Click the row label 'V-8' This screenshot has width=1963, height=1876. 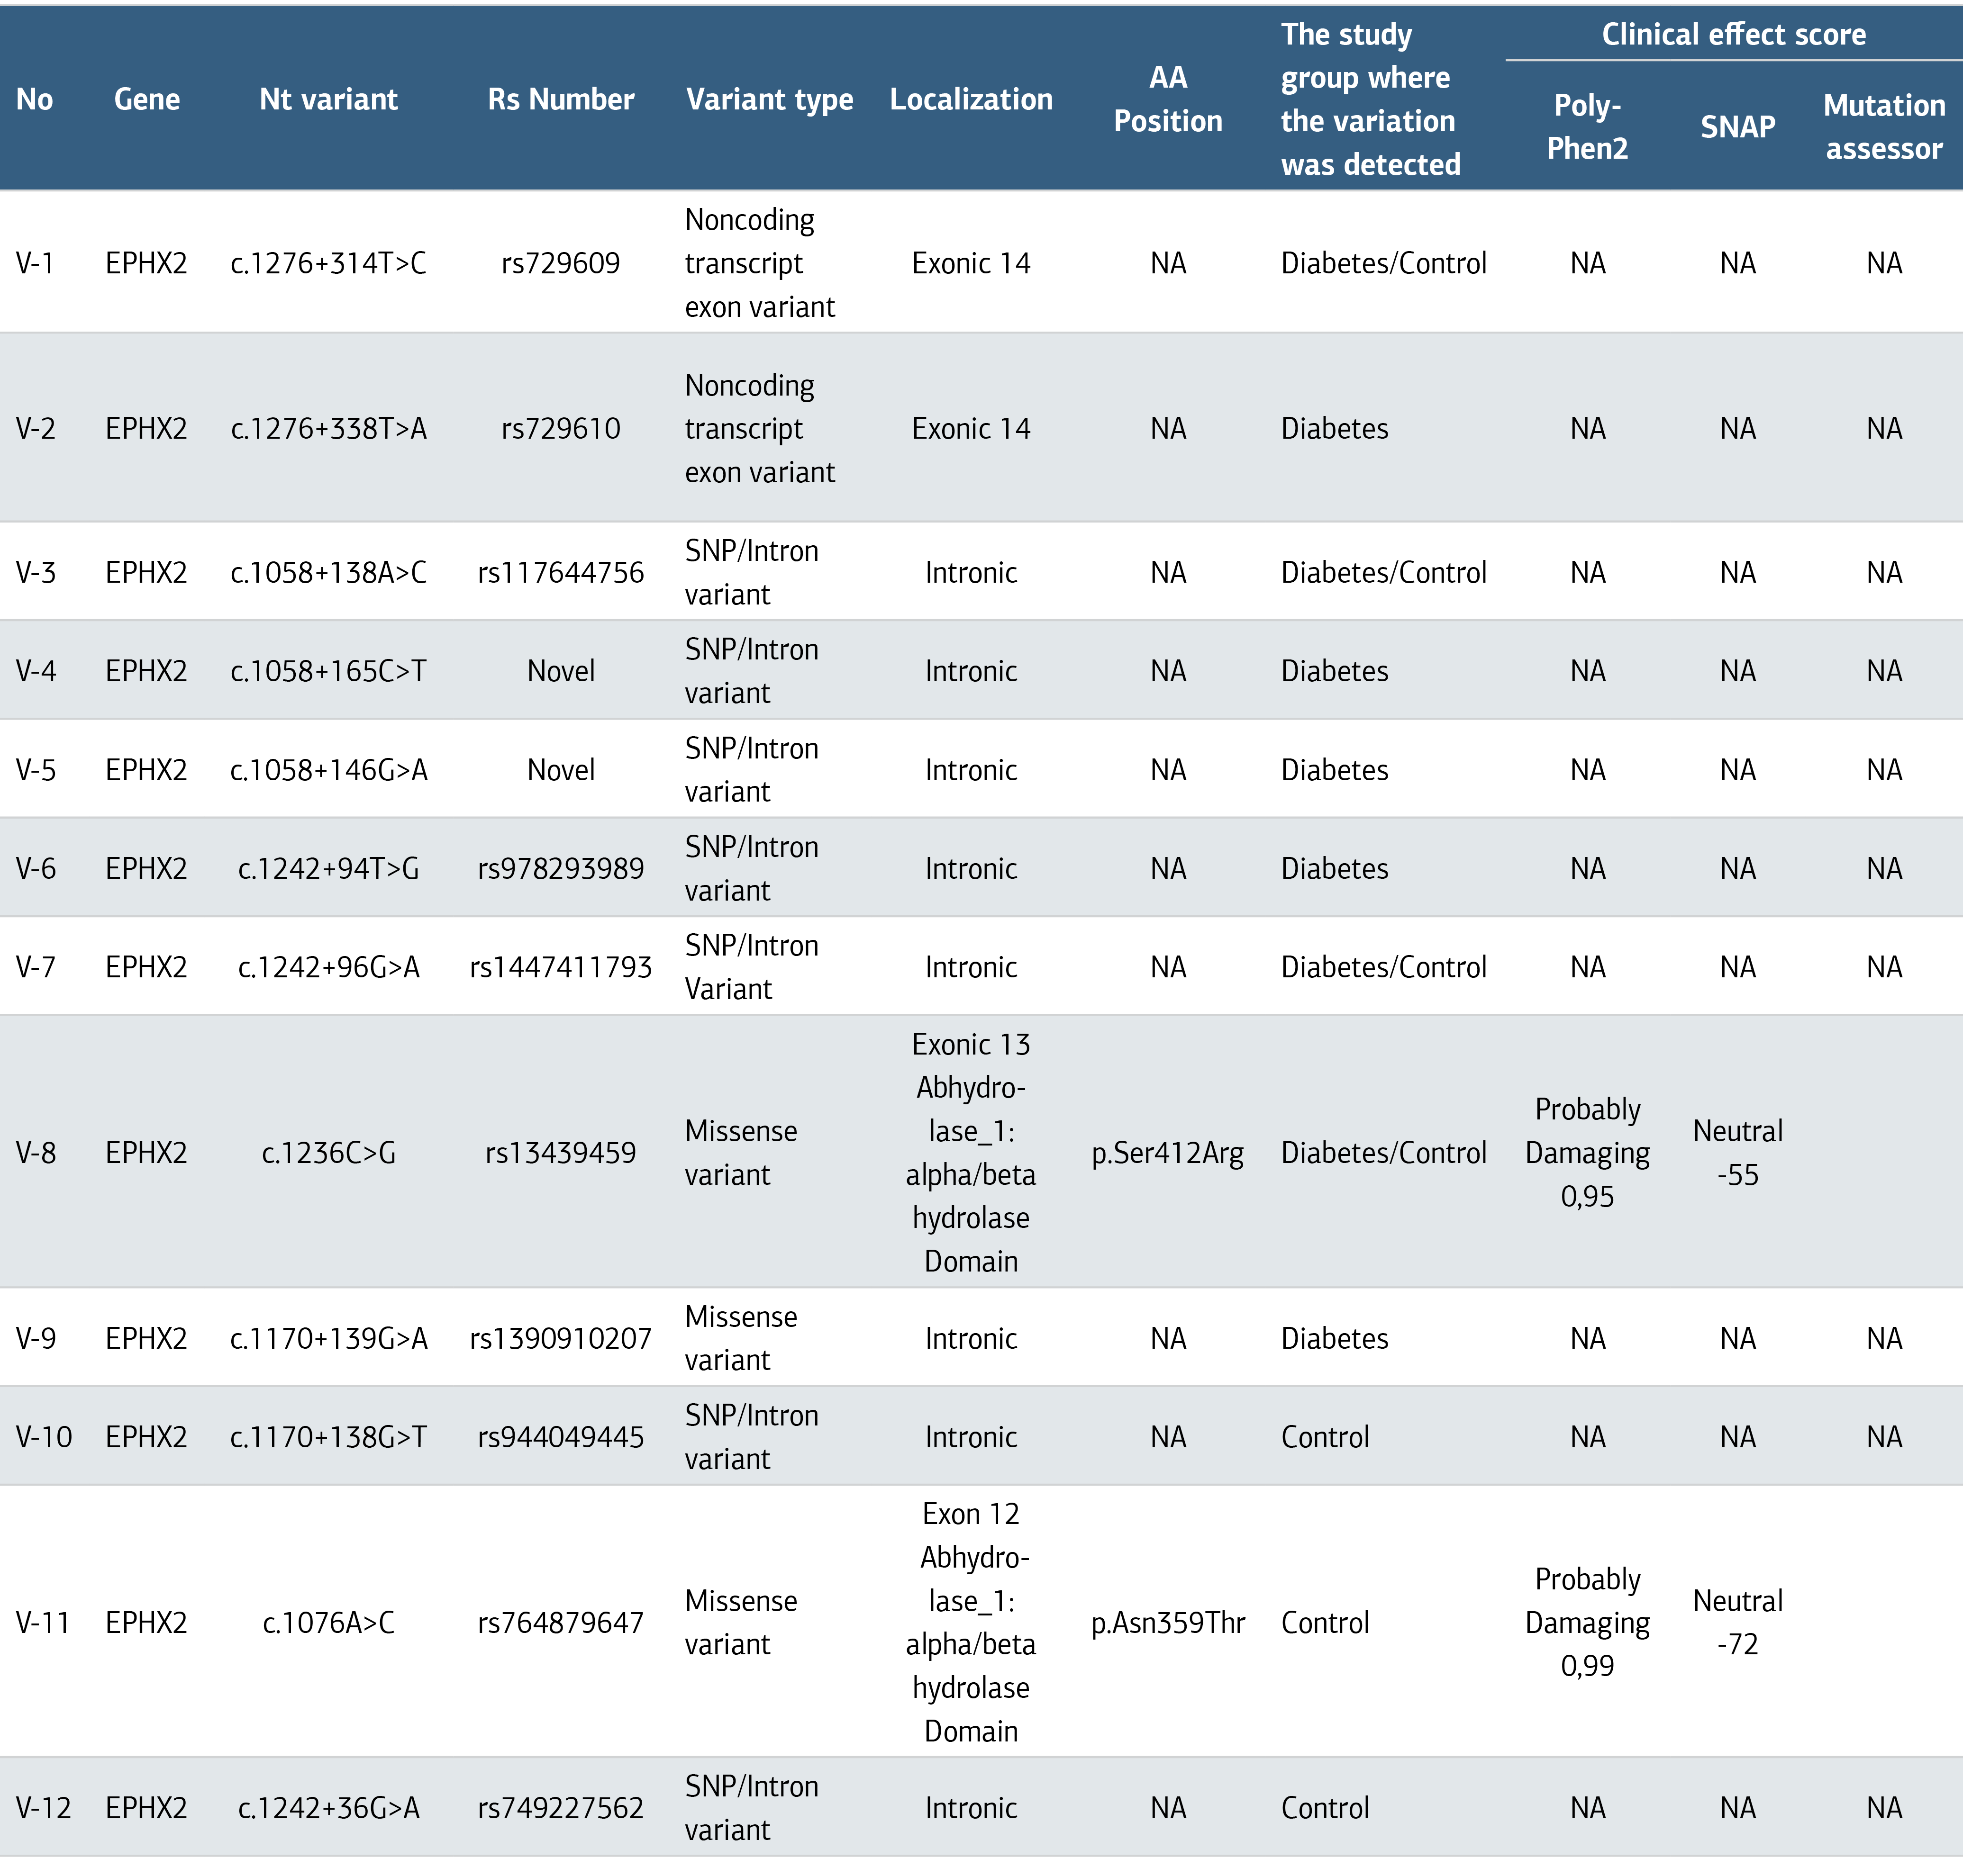[35, 1152]
